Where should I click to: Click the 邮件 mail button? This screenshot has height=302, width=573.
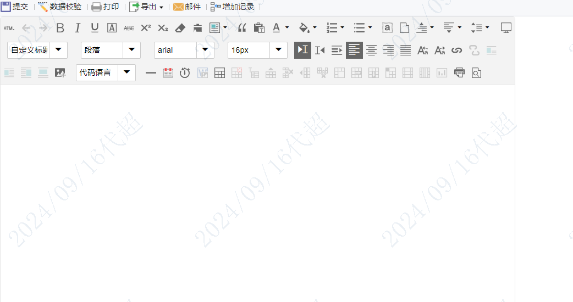point(187,7)
